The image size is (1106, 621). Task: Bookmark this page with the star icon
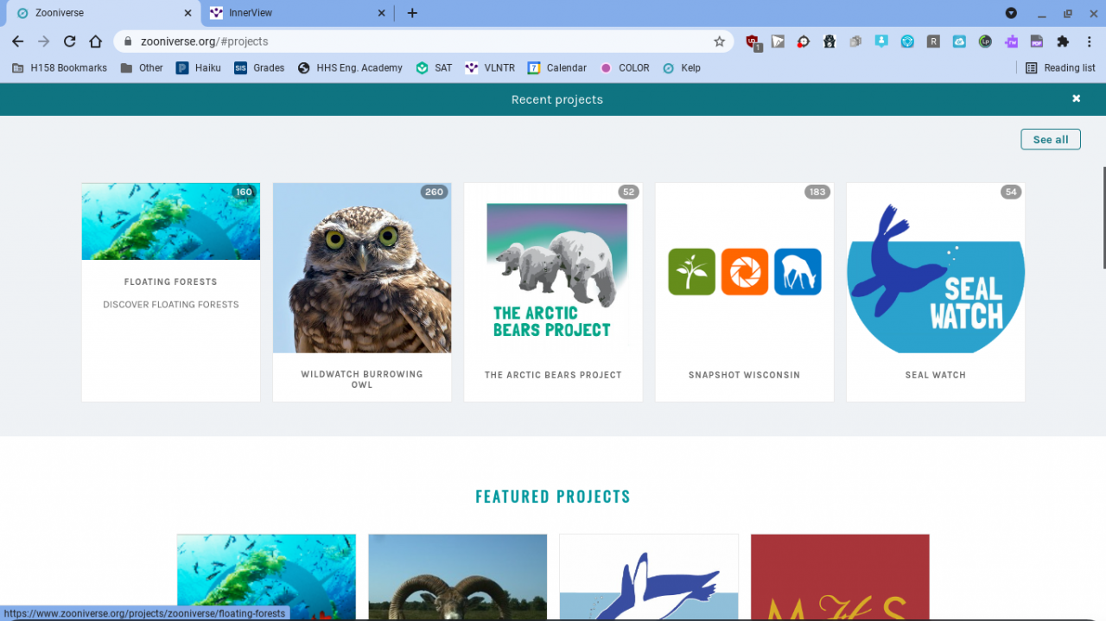719,41
